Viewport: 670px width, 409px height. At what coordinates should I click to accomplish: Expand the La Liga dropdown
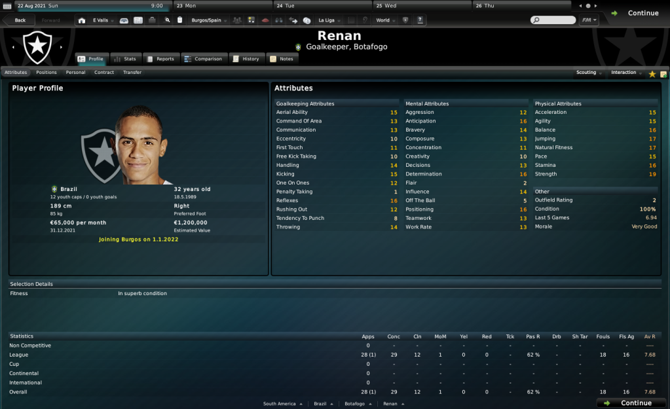click(x=329, y=20)
